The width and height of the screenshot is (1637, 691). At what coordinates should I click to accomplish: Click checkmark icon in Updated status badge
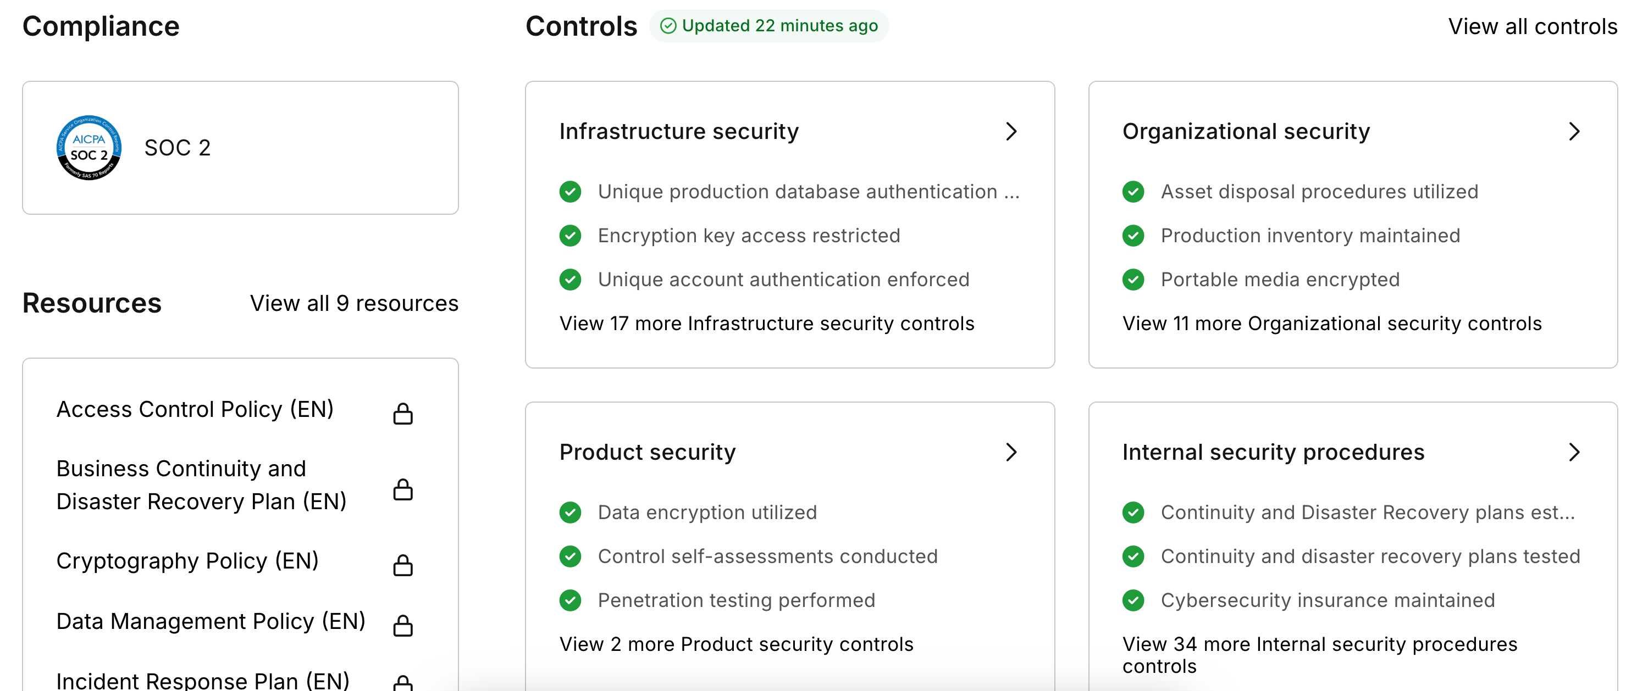(x=668, y=26)
